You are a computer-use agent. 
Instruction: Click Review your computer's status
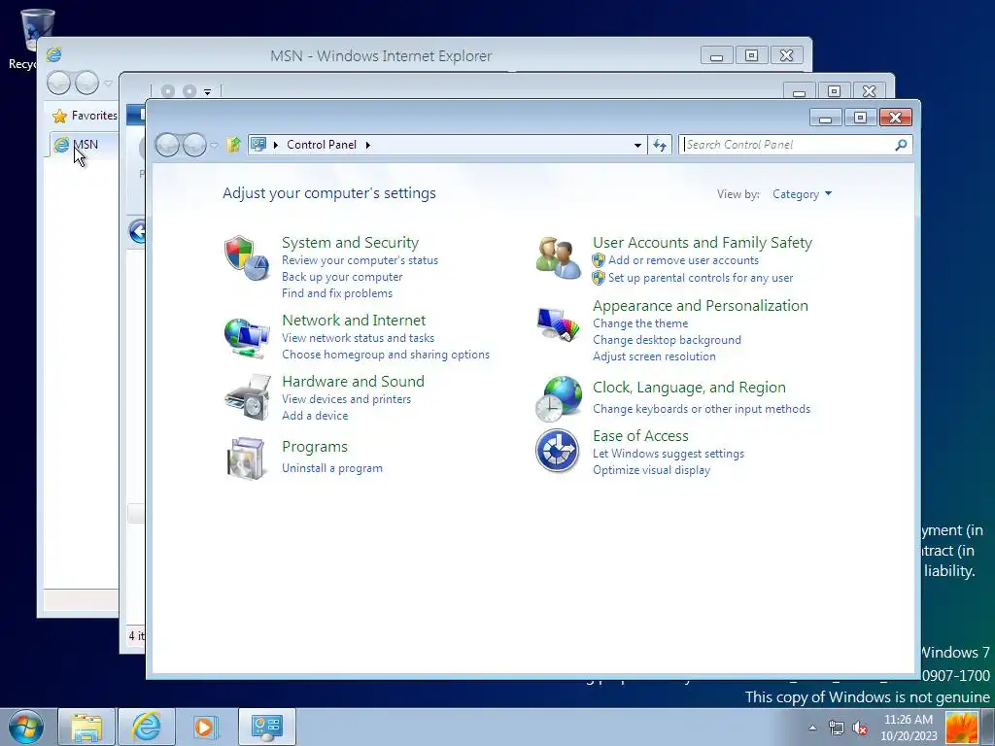[360, 260]
